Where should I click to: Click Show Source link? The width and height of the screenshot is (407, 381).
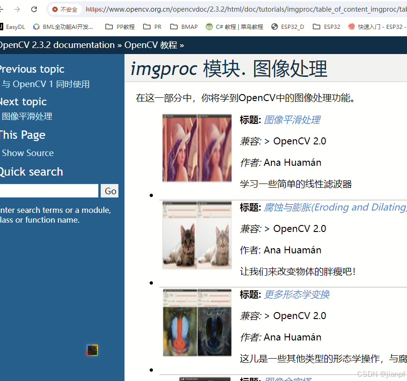click(x=28, y=153)
